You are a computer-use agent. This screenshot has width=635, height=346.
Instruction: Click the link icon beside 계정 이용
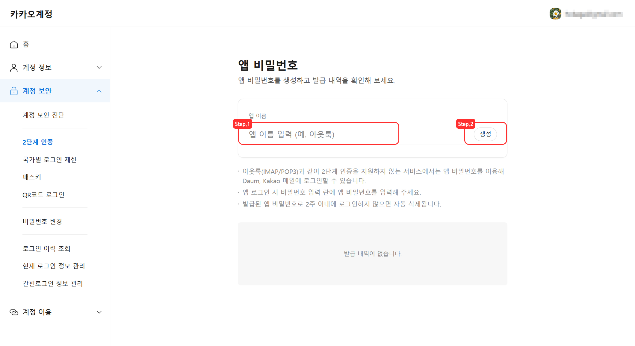14,312
